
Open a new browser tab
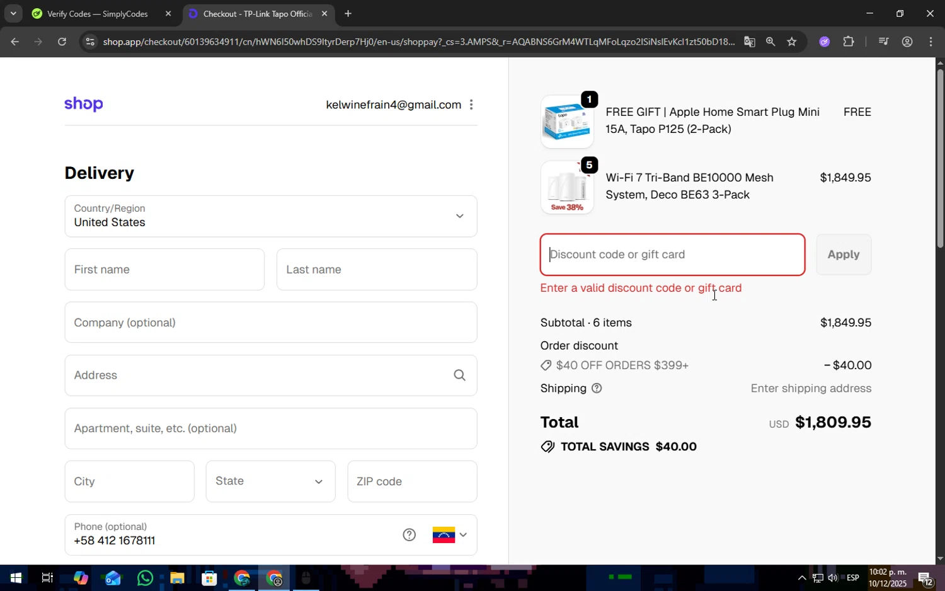pyautogui.click(x=348, y=13)
